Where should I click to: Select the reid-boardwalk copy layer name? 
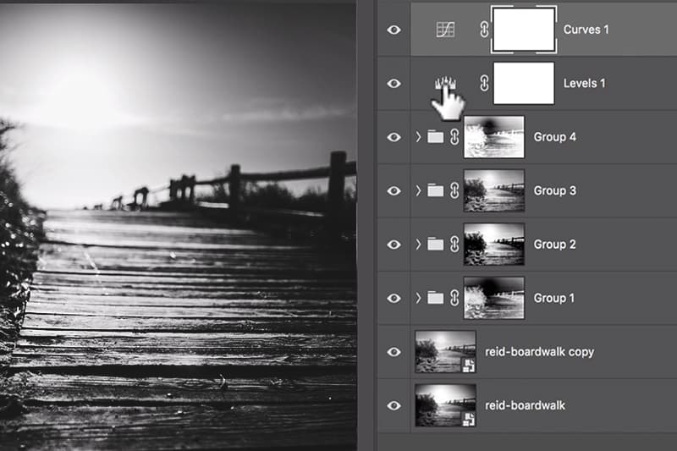[x=539, y=352]
